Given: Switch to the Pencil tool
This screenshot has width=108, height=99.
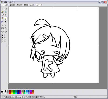Looking at the screenshot, I should (x=2, y=19).
